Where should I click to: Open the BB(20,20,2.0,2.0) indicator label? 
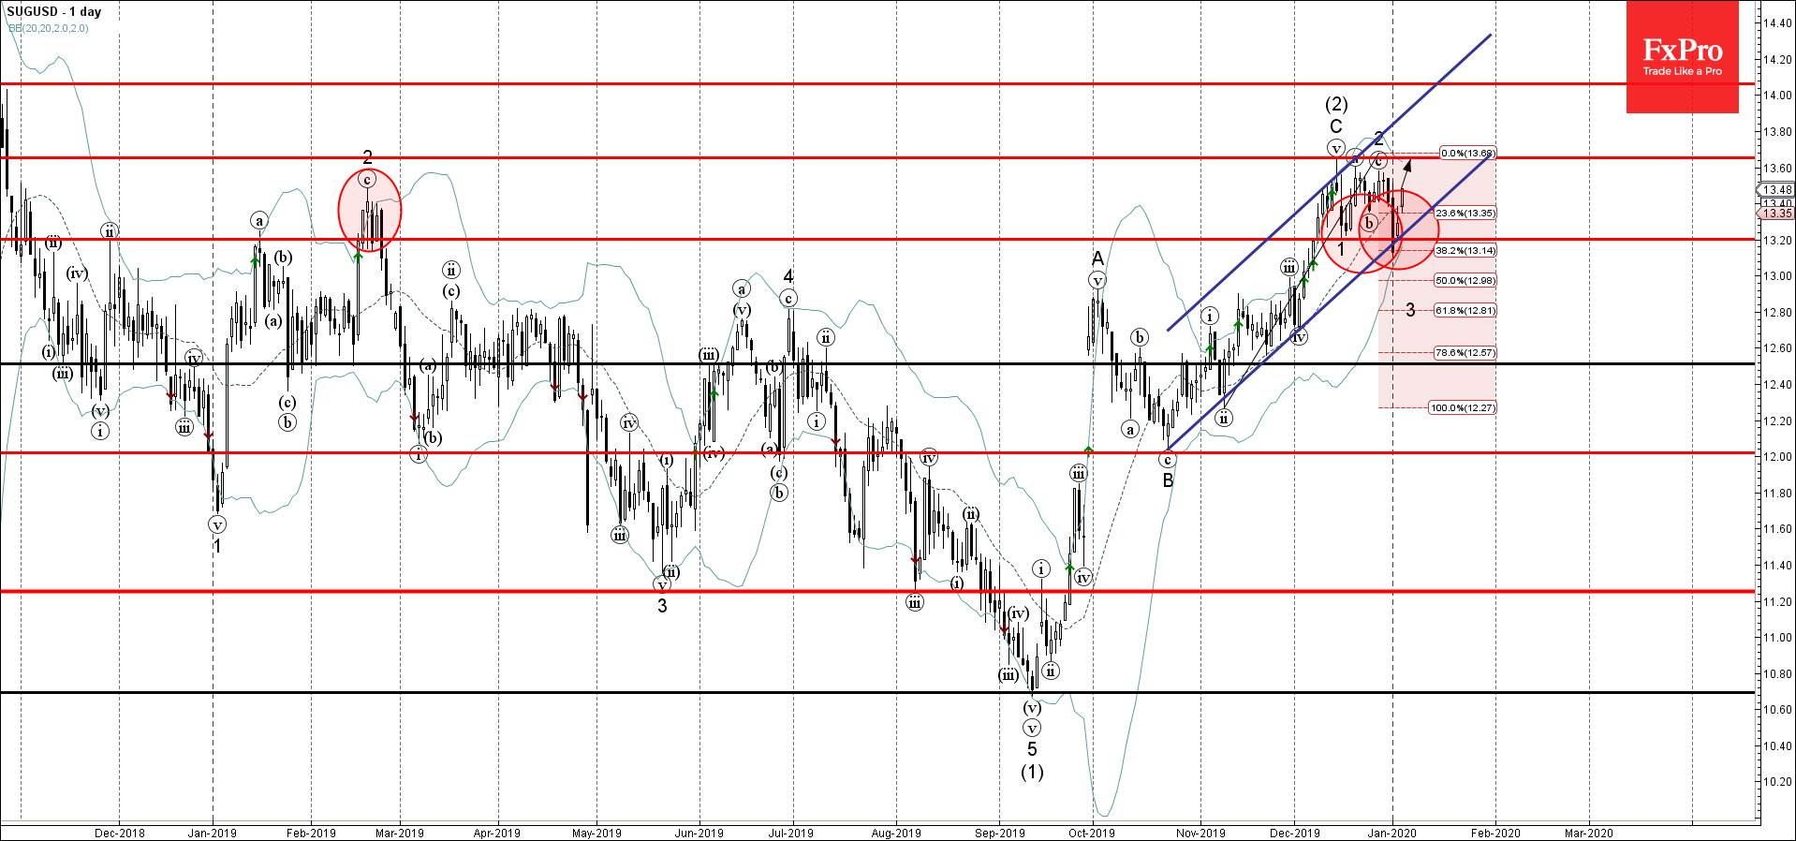[49, 28]
